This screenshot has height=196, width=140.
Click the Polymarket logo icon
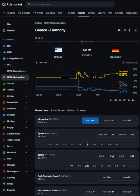tap(4, 5)
